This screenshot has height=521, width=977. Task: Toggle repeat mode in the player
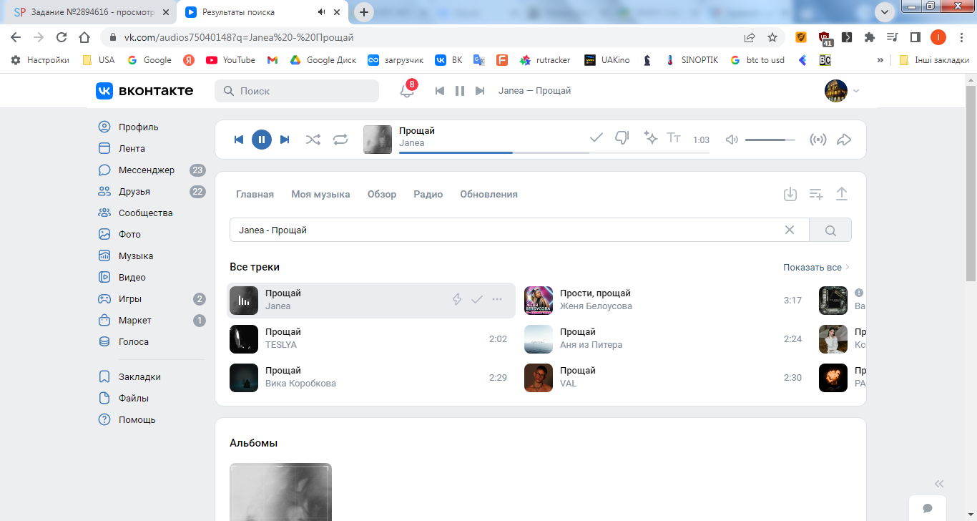click(340, 140)
